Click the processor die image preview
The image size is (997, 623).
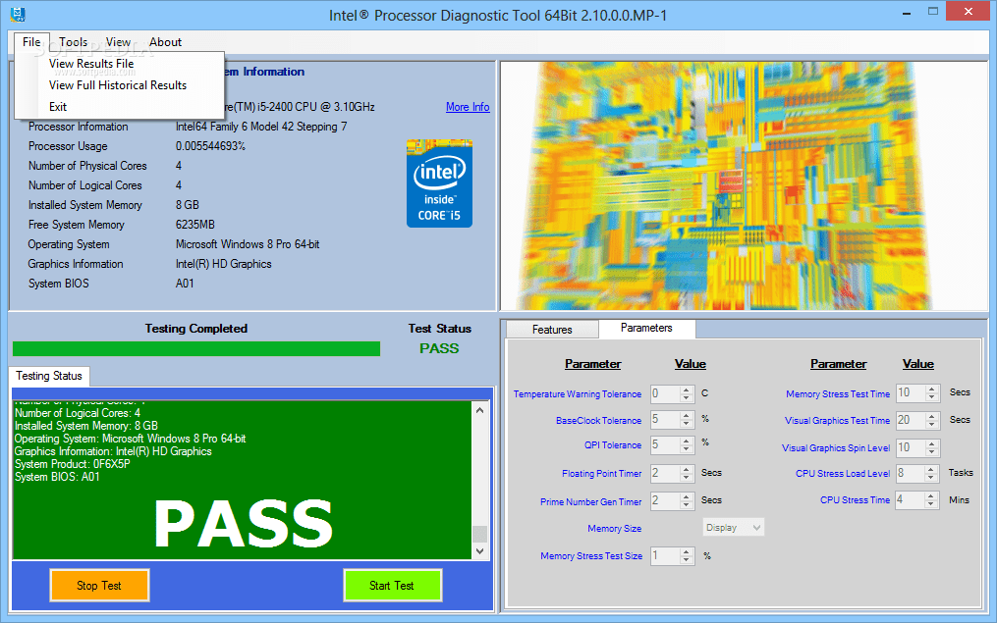point(744,184)
